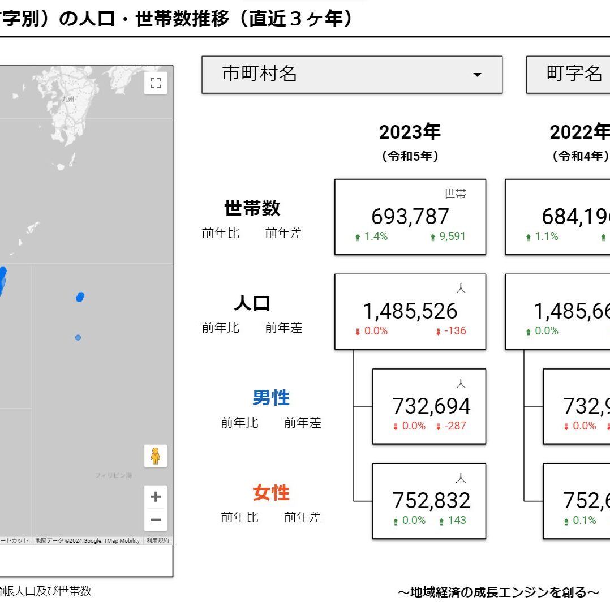Open the 市町村名 dropdown
This screenshot has width=610, height=610.
click(351, 74)
